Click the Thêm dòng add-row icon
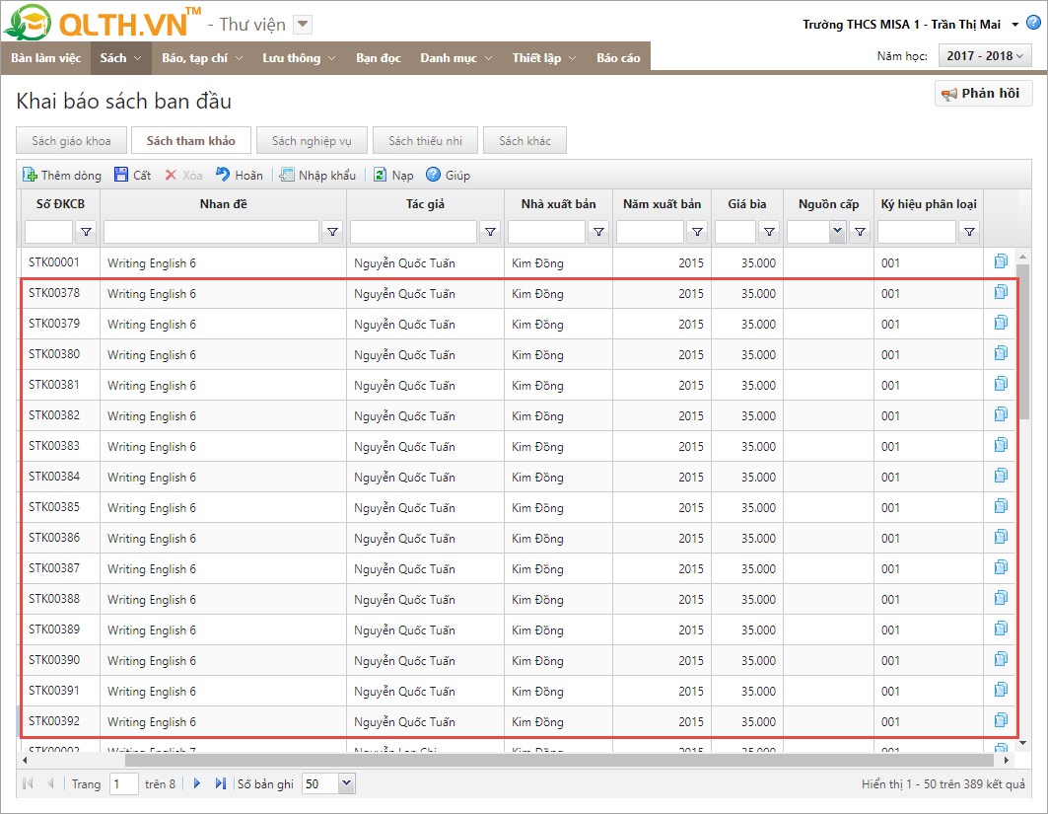Viewport: 1048px width, 814px height. point(31,175)
